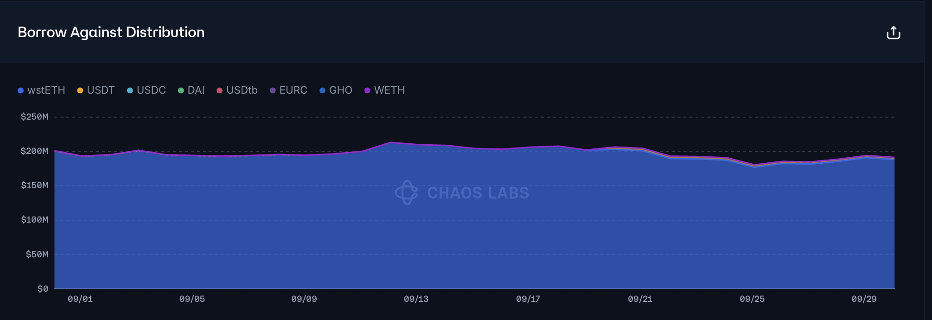Screen dimensions: 932x320
Task: Toggle USDC series in legend
Action: 147,90
